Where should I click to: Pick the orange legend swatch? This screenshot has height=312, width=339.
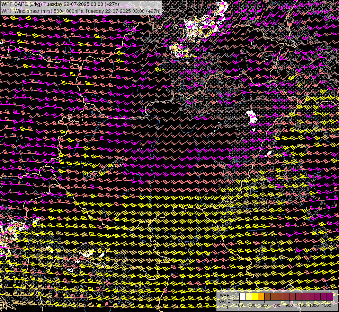261,296
